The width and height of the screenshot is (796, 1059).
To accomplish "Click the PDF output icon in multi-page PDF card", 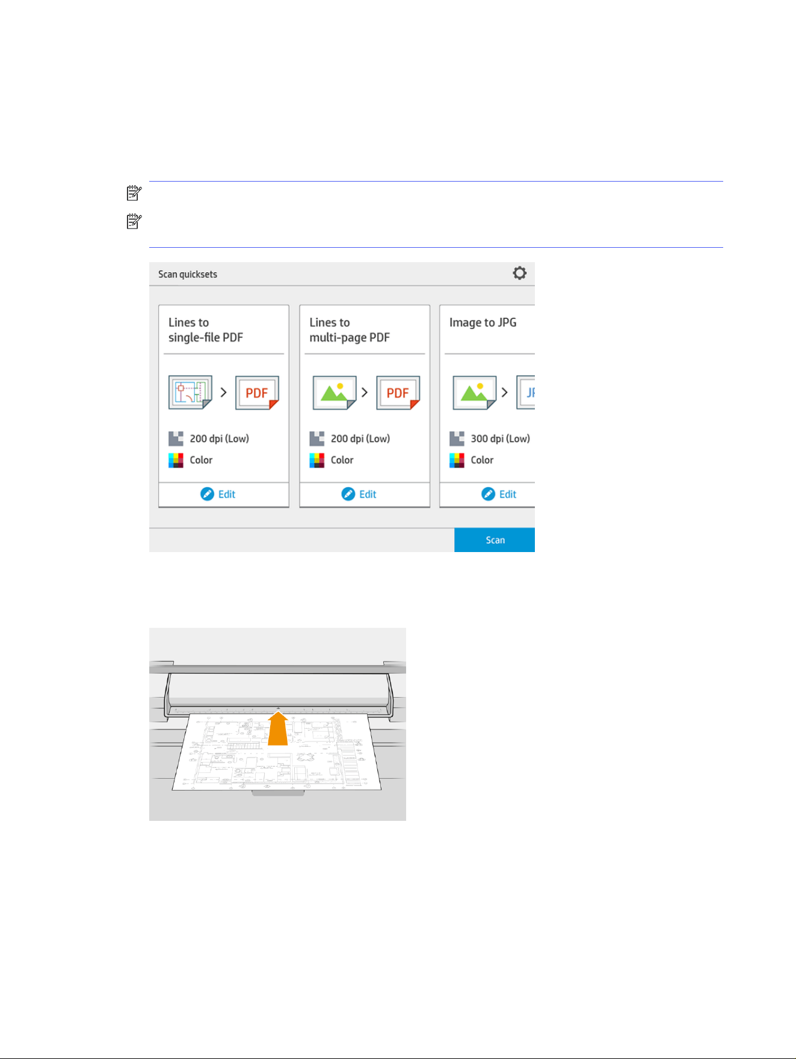I will point(398,393).
